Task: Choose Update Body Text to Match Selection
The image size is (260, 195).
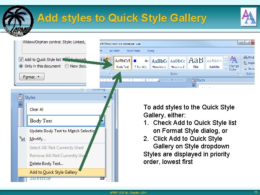Action: pyautogui.click(x=61, y=131)
